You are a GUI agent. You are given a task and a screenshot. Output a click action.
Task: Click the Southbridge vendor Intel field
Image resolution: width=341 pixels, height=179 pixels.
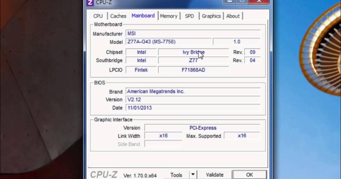tap(142, 61)
